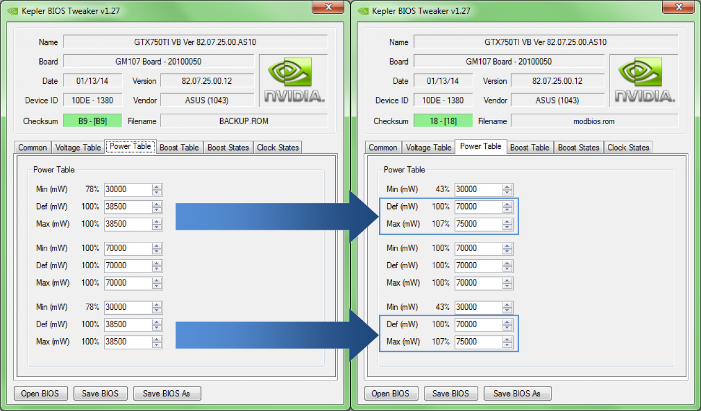Decrease first Def (mW) 38500 in left window
Image resolution: width=701 pixels, height=411 pixels.
(x=157, y=210)
